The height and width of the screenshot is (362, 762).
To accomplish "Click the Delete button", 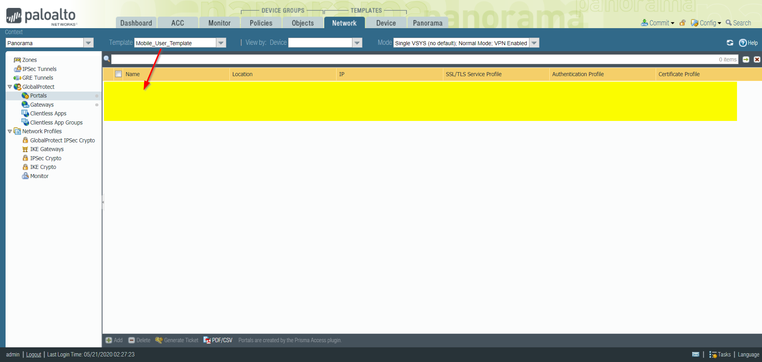I will (139, 340).
